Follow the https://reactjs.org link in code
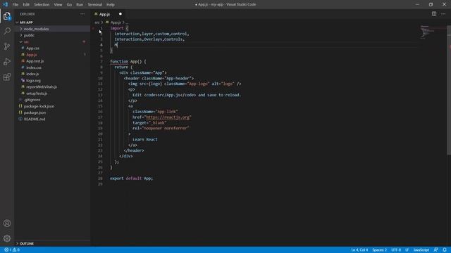This screenshot has width=451, height=253. click(168, 117)
